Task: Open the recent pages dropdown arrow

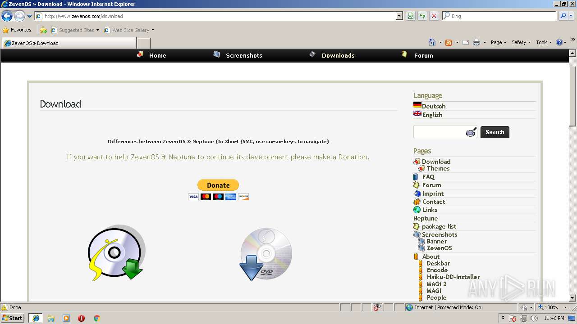Action: tap(30, 16)
